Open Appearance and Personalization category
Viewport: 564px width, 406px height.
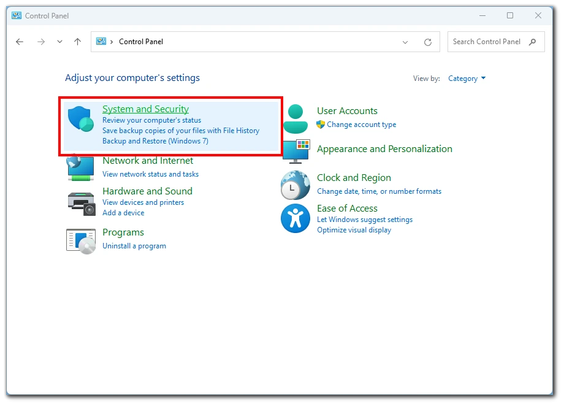[x=384, y=149]
